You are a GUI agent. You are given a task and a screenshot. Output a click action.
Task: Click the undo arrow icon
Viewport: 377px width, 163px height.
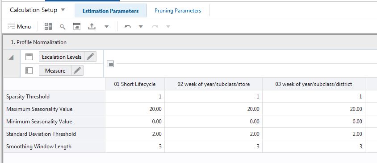point(128,27)
